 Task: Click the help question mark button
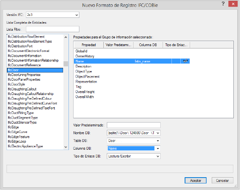[223, 4]
